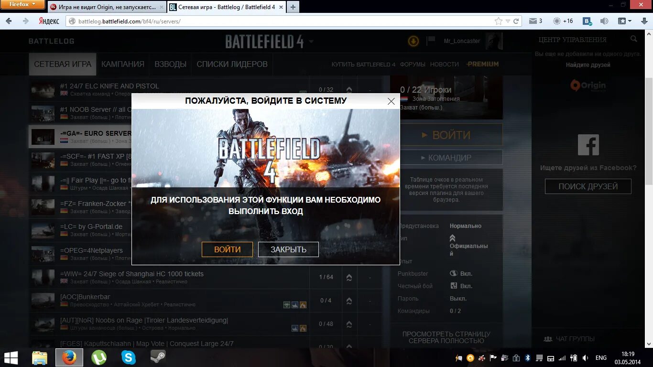Image resolution: width=653 pixels, height=367 pixels.
Task: Click the speaker icon in Firefox toolbar
Action: [604, 21]
